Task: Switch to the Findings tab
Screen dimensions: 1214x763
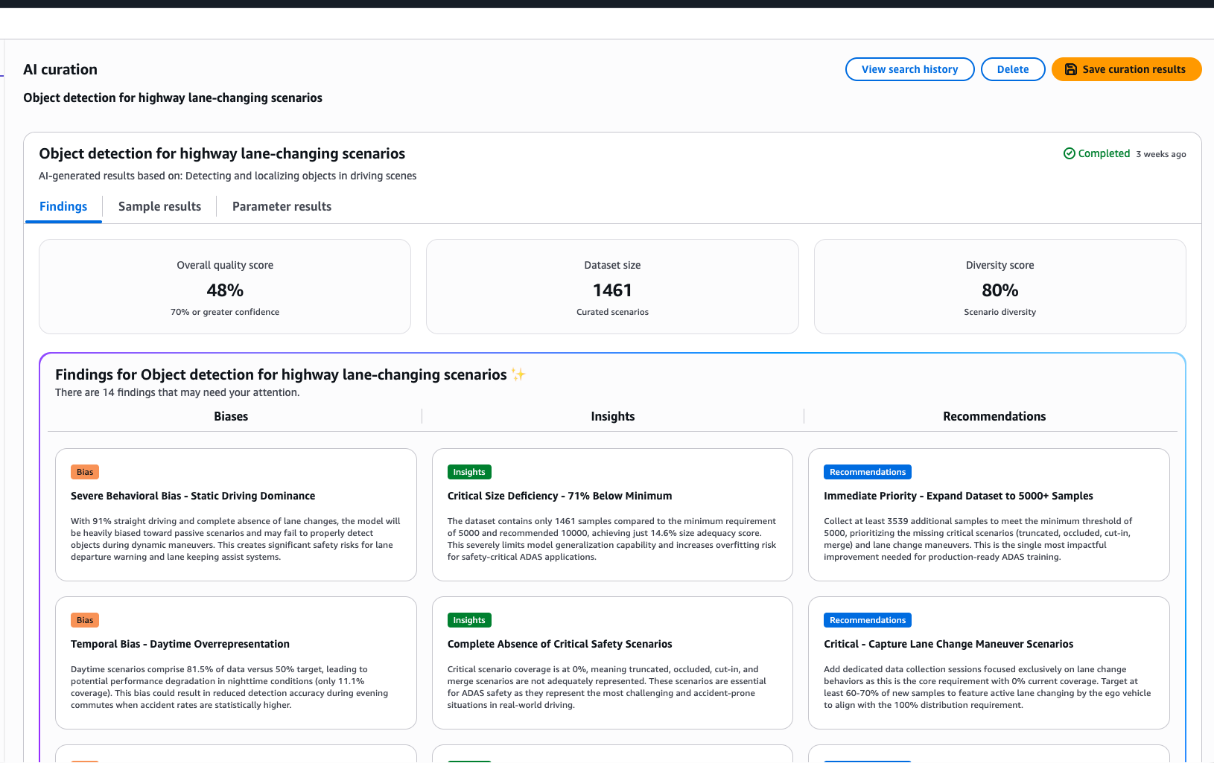Action: [x=63, y=206]
